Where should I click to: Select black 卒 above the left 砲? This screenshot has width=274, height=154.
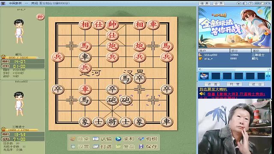point(112,89)
